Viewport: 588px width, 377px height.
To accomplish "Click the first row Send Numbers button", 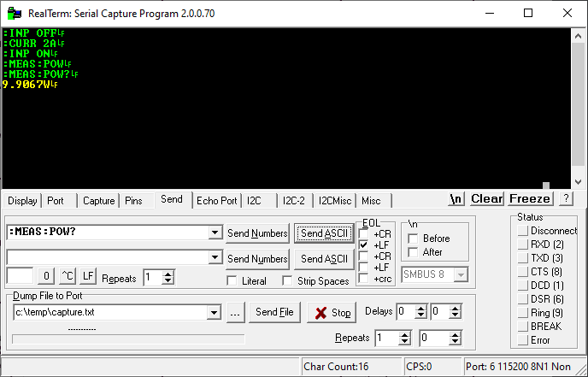I will (x=257, y=233).
